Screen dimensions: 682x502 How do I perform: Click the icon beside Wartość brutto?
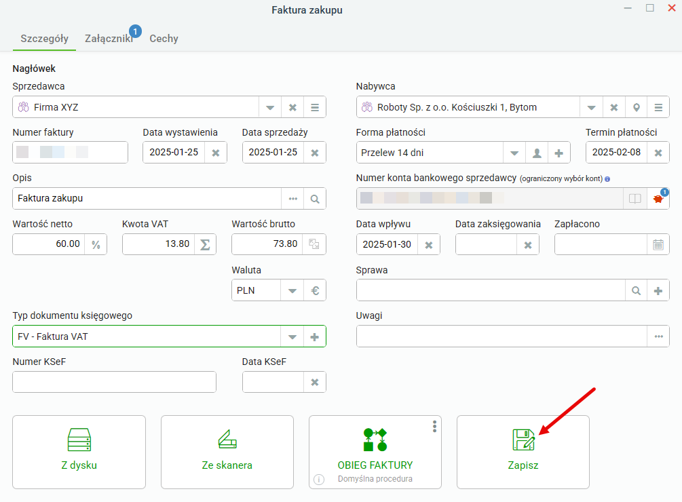[314, 244]
